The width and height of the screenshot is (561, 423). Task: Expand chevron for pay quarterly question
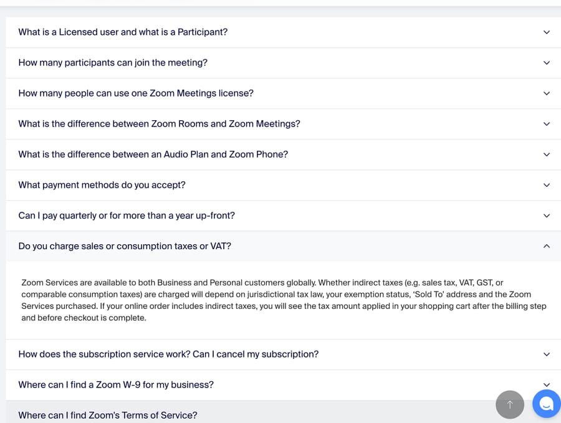546,216
